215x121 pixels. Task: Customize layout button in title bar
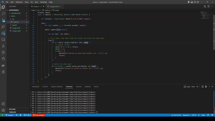(198, 2)
